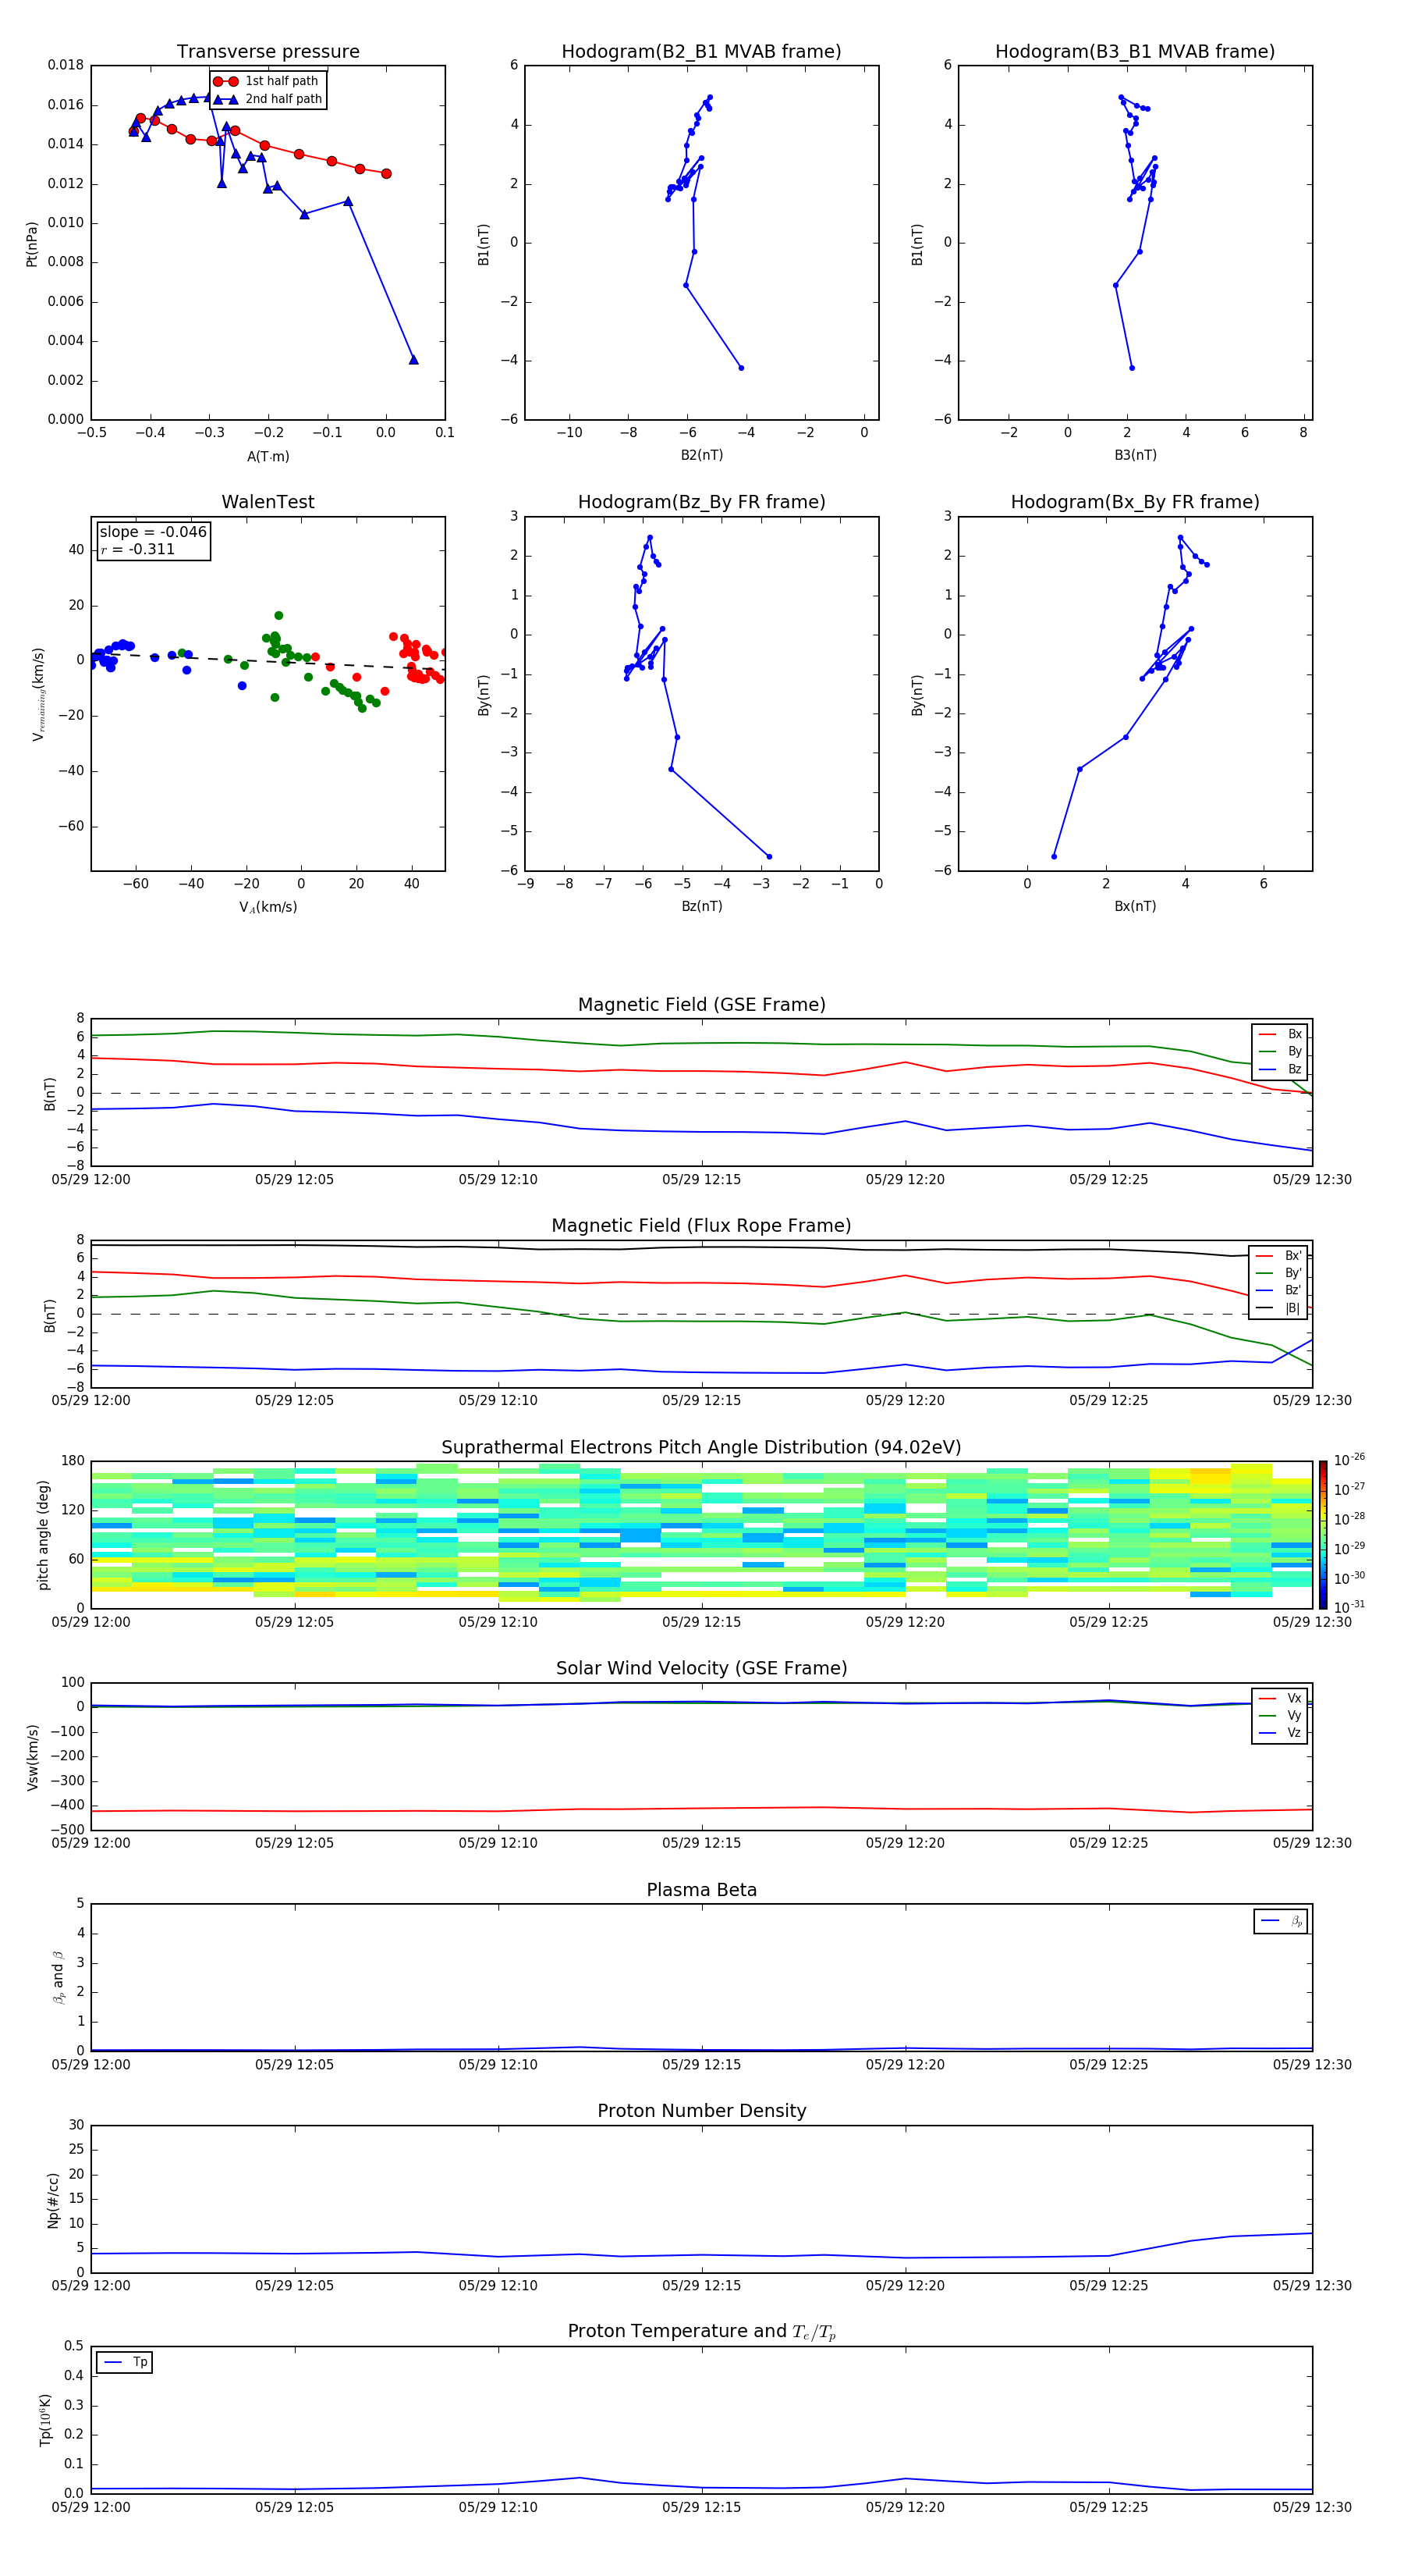The image size is (1404, 2576).
Task: Select 'Bz' in GSE magnetic field legend
Action: (x=1280, y=1069)
